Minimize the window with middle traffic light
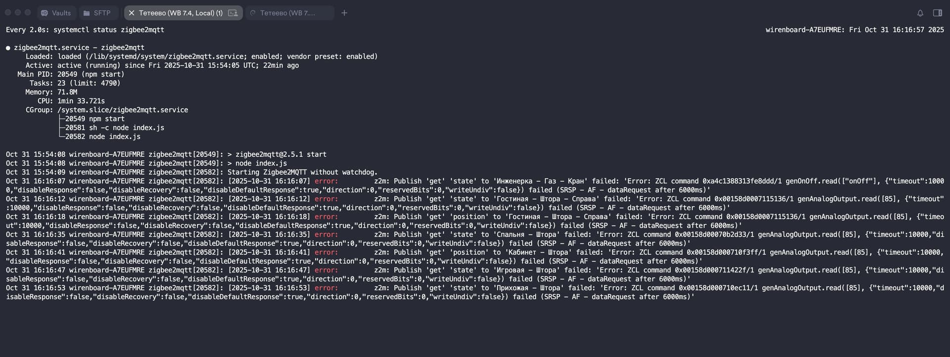The image size is (950, 357). [x=18, y=12]
